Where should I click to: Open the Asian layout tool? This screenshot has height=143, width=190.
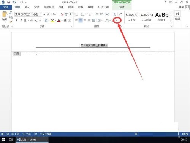107,14
